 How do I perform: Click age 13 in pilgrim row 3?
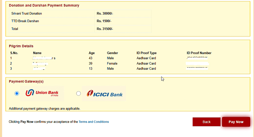pyautogui.click(x=90, y=68)
